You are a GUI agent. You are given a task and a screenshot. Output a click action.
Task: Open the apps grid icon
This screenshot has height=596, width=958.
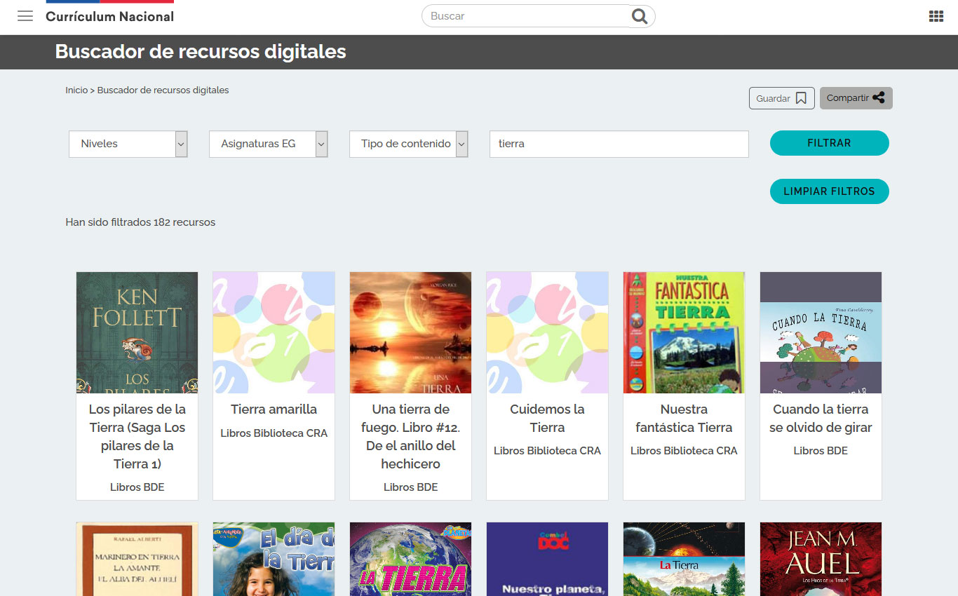(x=936, y=16)
